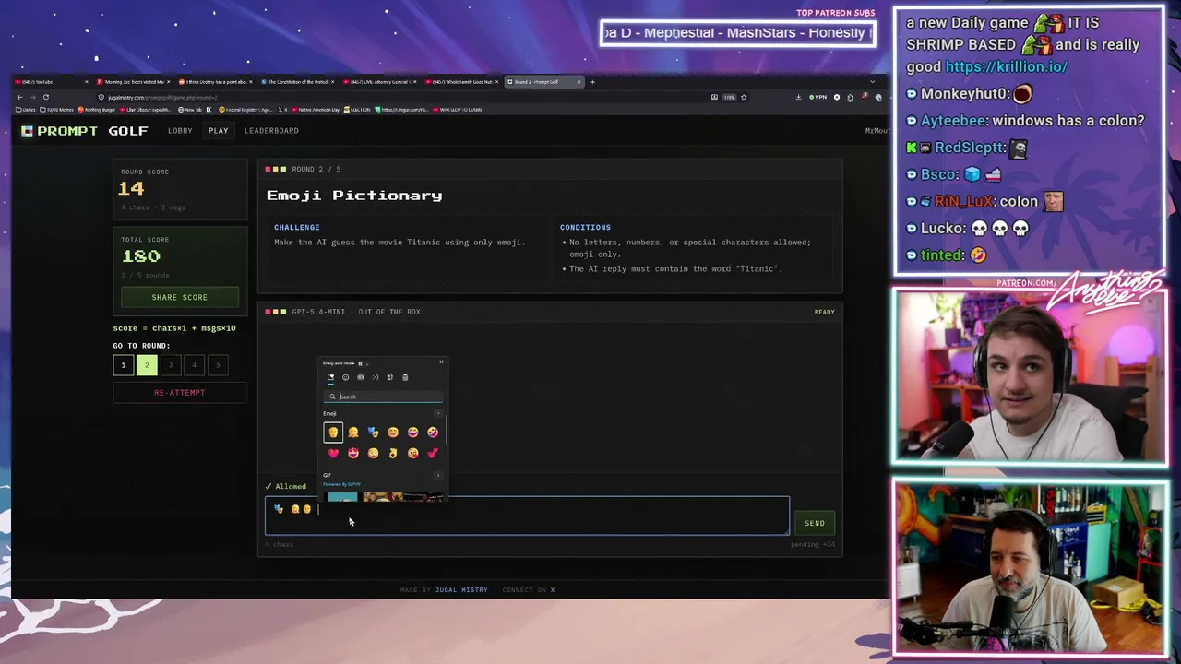Close the Round 2 - Prompt Golf tab
1181x664 pixels.
pyautogui.click(x=579, y=82)
